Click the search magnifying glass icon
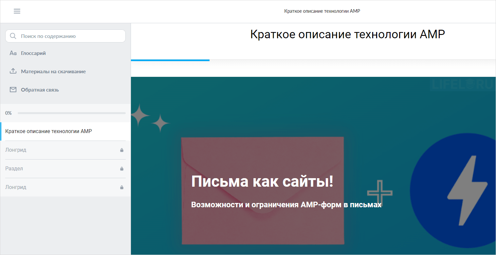Image resolution: width=496 pixels, height=255 pixels. [x=13, y=36]
